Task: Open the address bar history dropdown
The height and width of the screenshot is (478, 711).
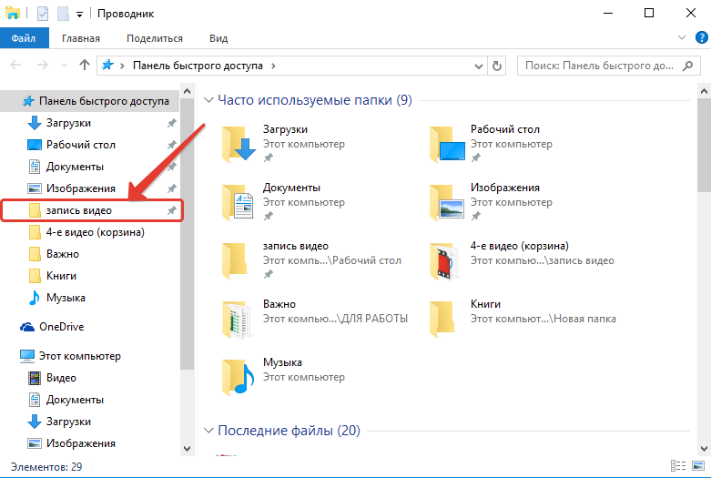Action: coord(478,66)
